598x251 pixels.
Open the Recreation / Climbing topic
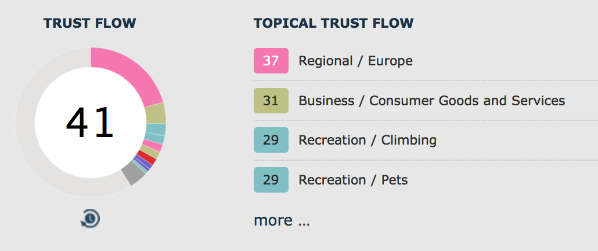pyautogui.click(x=368, y=140)
